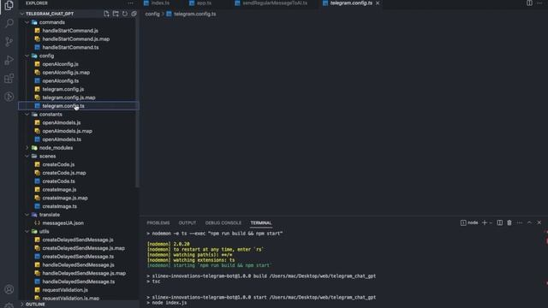Kill terminal with trash icon
Image resolution: width=548 pixels, height=308 pixels.
pos(509,222)
